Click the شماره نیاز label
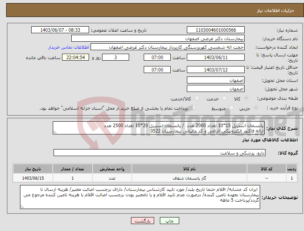The image size is (304, 231). click(287, 30)
